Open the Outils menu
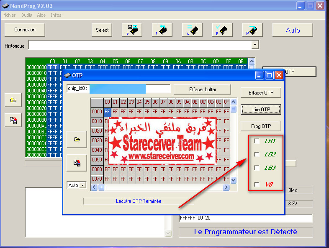Viewport: 329px width, 248px height. [26, 15]
